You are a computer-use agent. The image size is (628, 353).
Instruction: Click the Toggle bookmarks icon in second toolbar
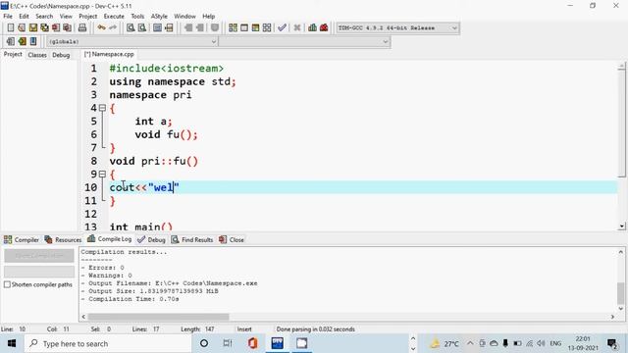point(22,41)
